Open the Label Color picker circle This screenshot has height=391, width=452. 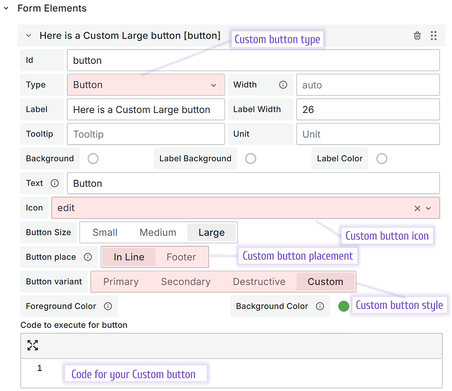(382, 159)
